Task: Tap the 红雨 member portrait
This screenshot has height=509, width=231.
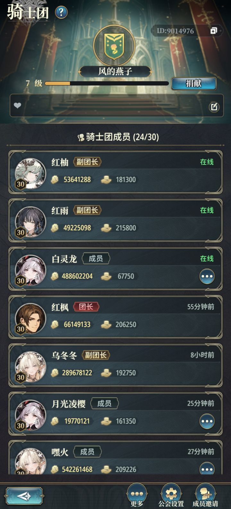Action: click(30, 222)
